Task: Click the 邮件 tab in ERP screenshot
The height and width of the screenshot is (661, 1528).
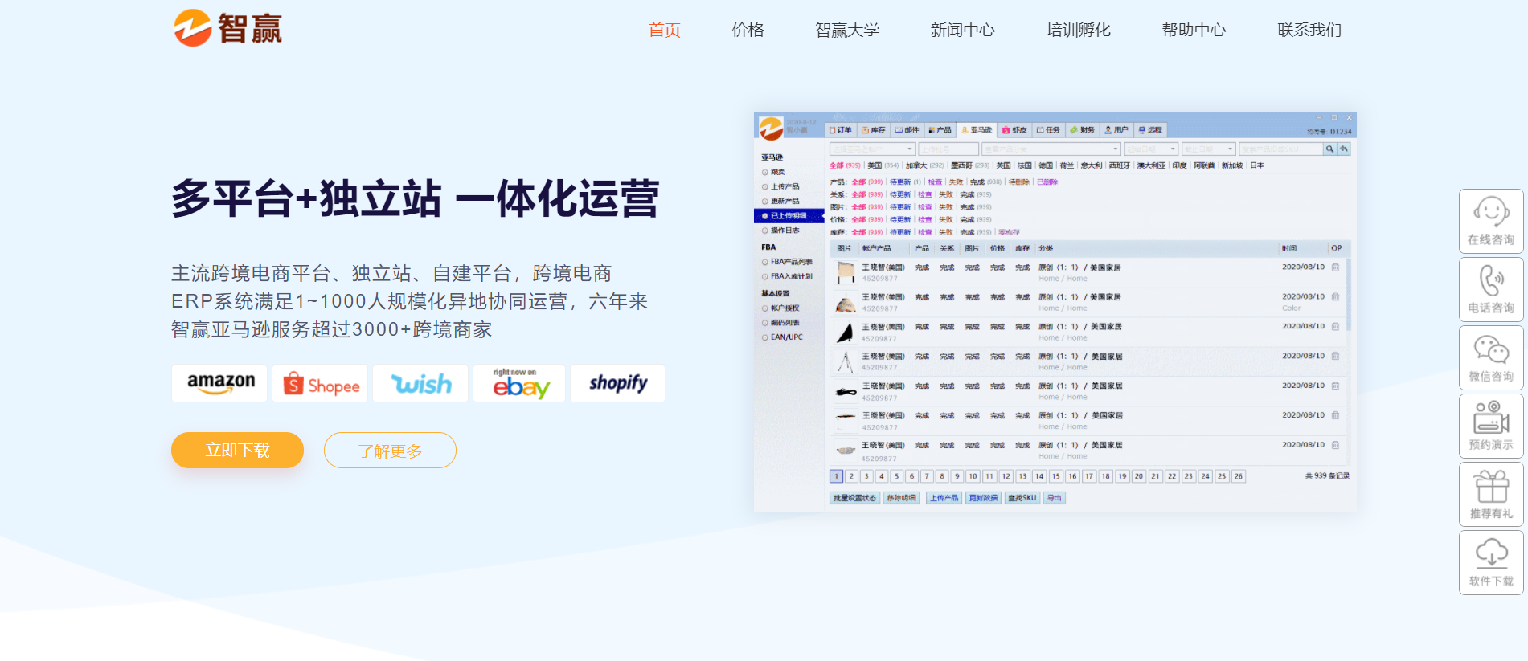Action: coord(907,129)
